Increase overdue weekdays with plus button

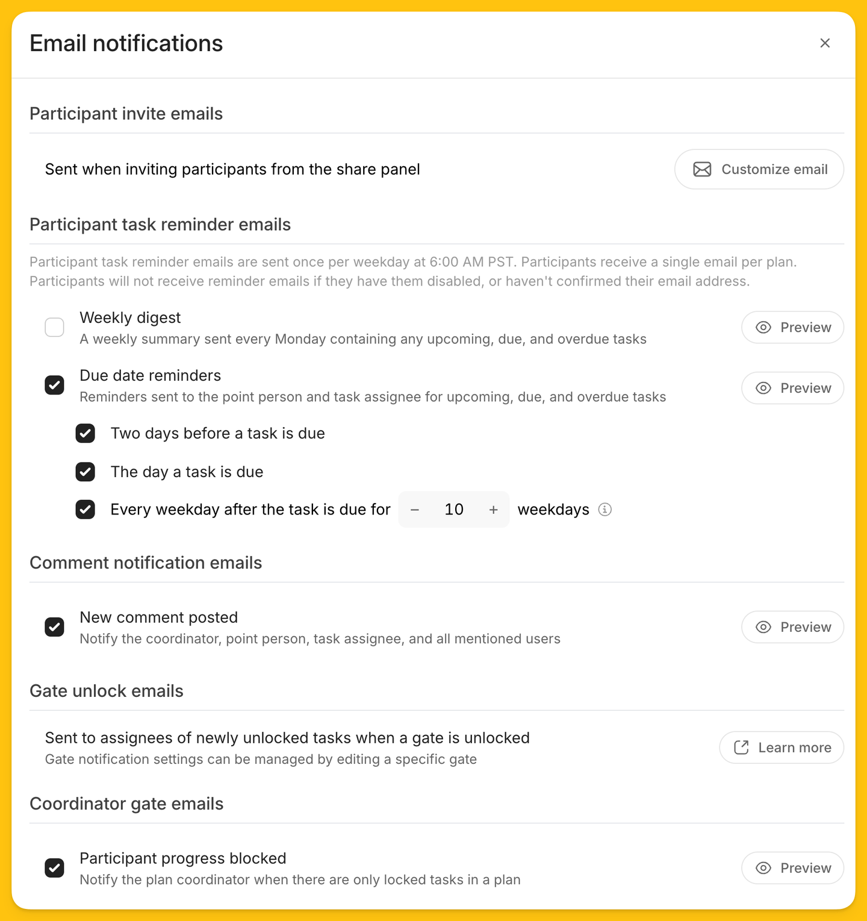(494, 510)
